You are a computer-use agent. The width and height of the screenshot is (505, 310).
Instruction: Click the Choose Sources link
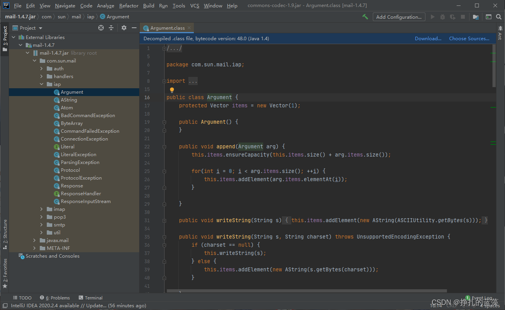(469, 38)
